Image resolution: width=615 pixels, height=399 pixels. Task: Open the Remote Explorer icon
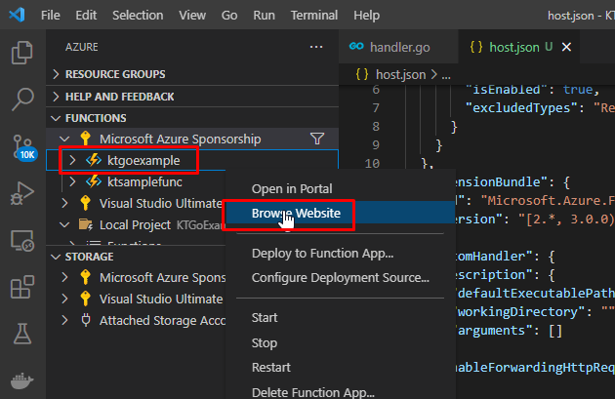(x=21, y=240)
